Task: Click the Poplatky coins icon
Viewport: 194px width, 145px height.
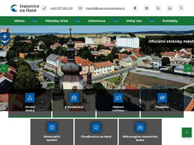Action: [x=162, y=98]
